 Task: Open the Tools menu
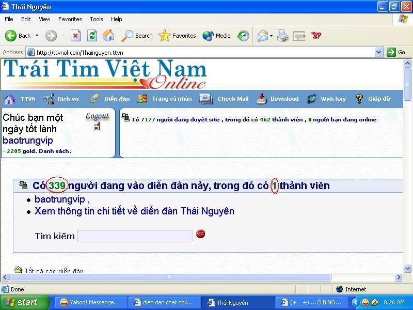click(97, 19)
